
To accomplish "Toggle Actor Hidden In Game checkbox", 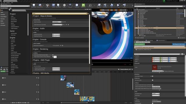I will pos(153,76).
